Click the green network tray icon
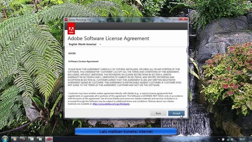 click(228, 140)
